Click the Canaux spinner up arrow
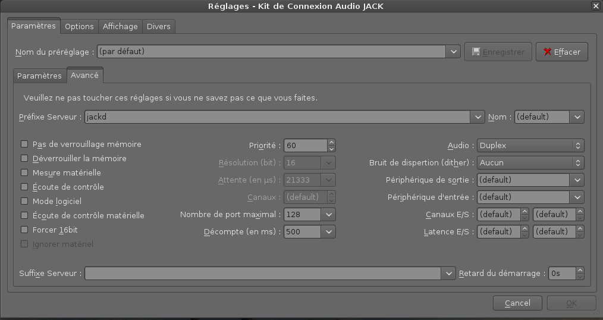 (x=331, y=194)
